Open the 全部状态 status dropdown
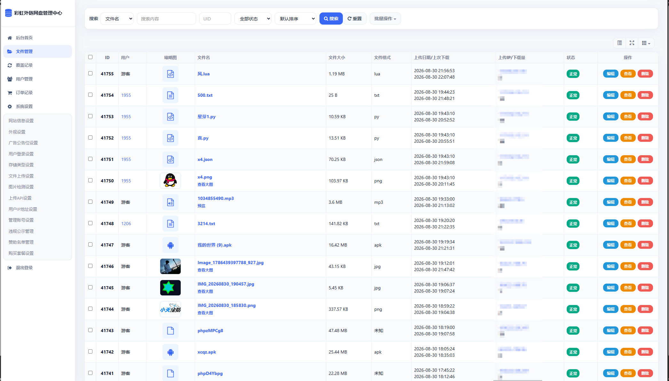This screenshot has width=669, height=381. 253,19
